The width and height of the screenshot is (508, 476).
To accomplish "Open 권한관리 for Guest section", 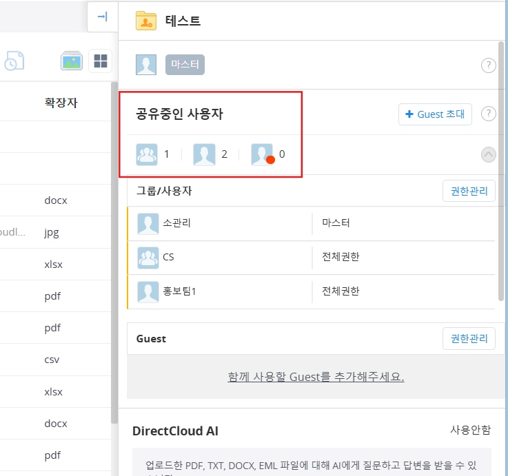I will [x=469, y=339].
